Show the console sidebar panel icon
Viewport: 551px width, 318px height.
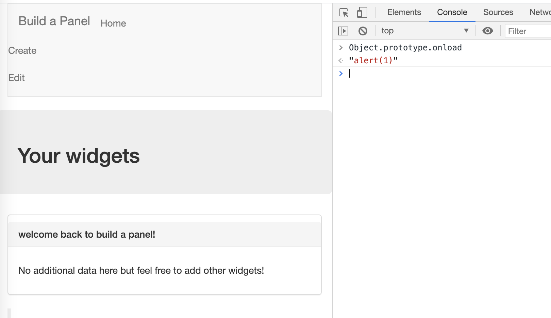tap(343, 31)
